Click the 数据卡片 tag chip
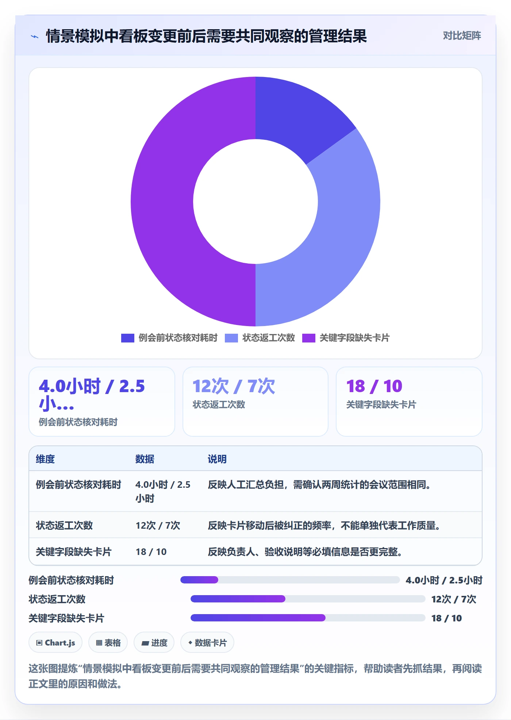 (x=207, y=643)
